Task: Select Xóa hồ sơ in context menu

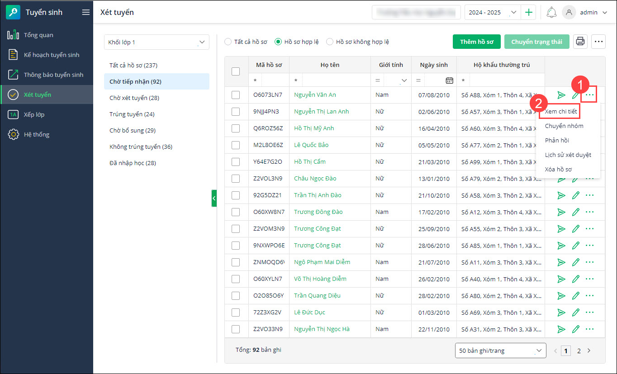Action: [558, 170]
